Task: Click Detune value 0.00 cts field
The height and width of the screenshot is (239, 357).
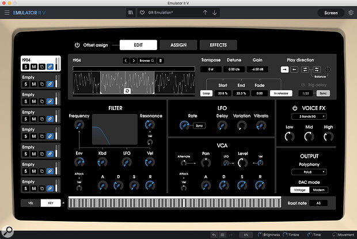Action: pyautogui.click(x=234, y=70)
